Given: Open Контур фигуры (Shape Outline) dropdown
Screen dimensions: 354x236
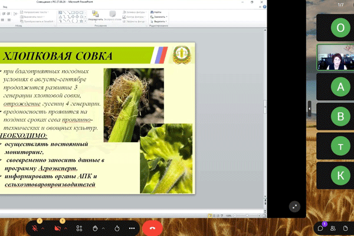Looking at the screenshot, I should point(134,17).
